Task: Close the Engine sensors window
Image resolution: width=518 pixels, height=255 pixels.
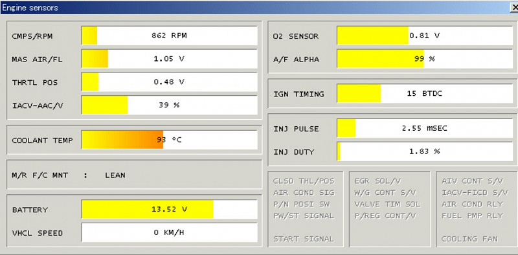Action: coord(514,8)
